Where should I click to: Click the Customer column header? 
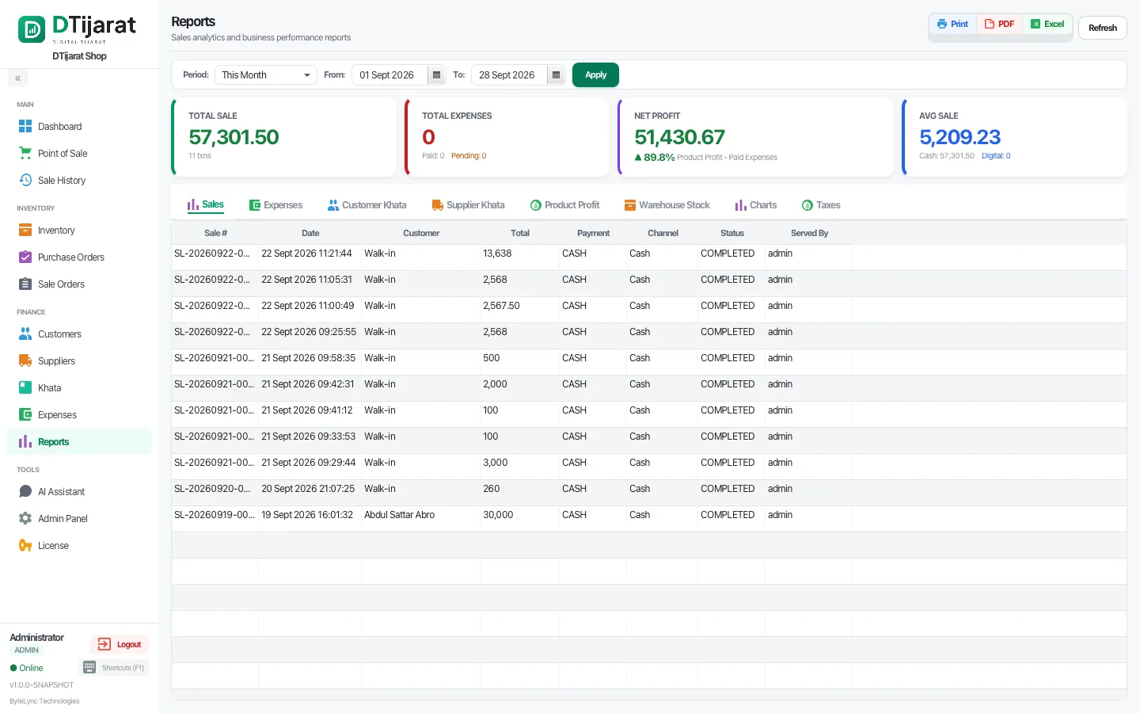(421, 234)
